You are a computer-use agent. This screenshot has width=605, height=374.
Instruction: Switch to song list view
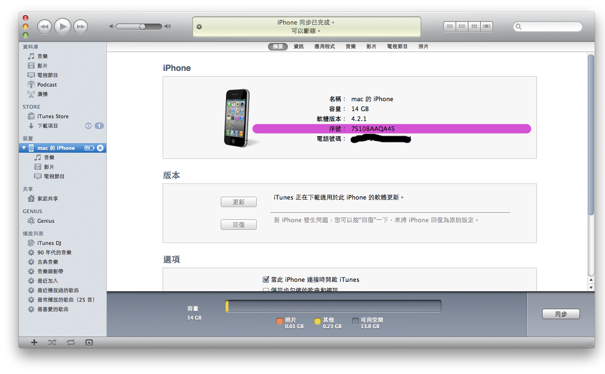[449, 26]
